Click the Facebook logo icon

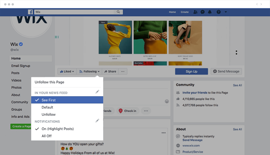pyautogui.click(x=30, y=12)
